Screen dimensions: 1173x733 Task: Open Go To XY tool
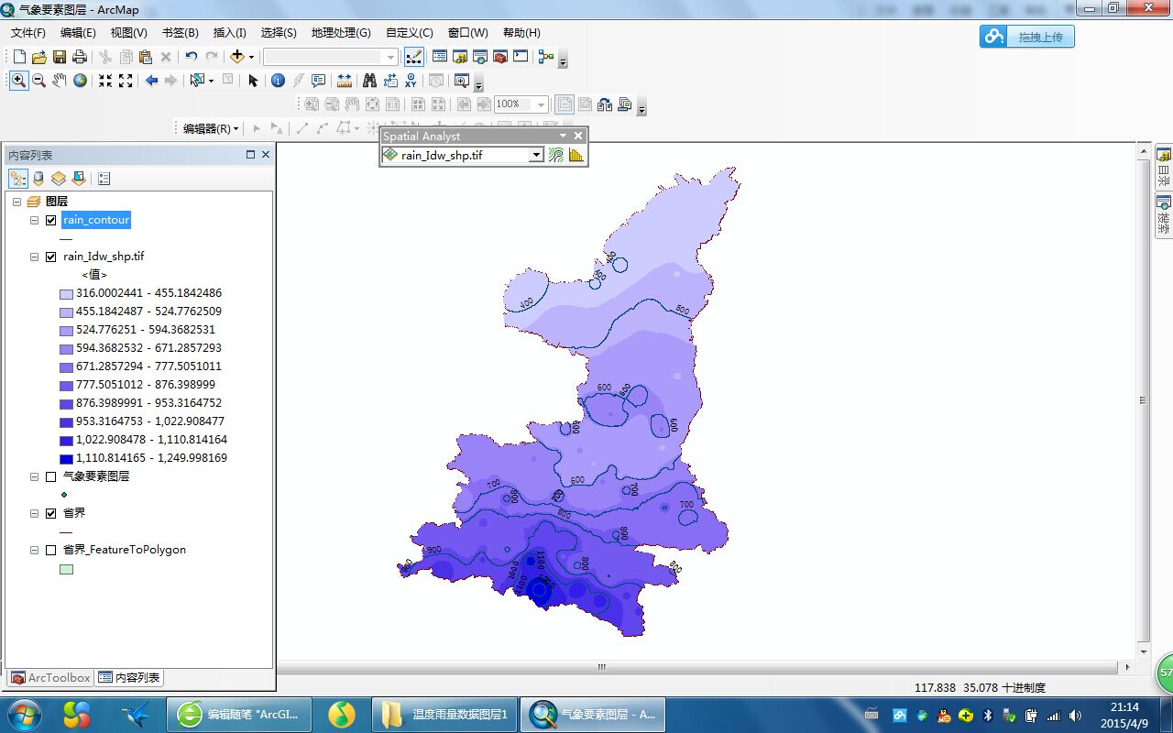coord(411,81)
